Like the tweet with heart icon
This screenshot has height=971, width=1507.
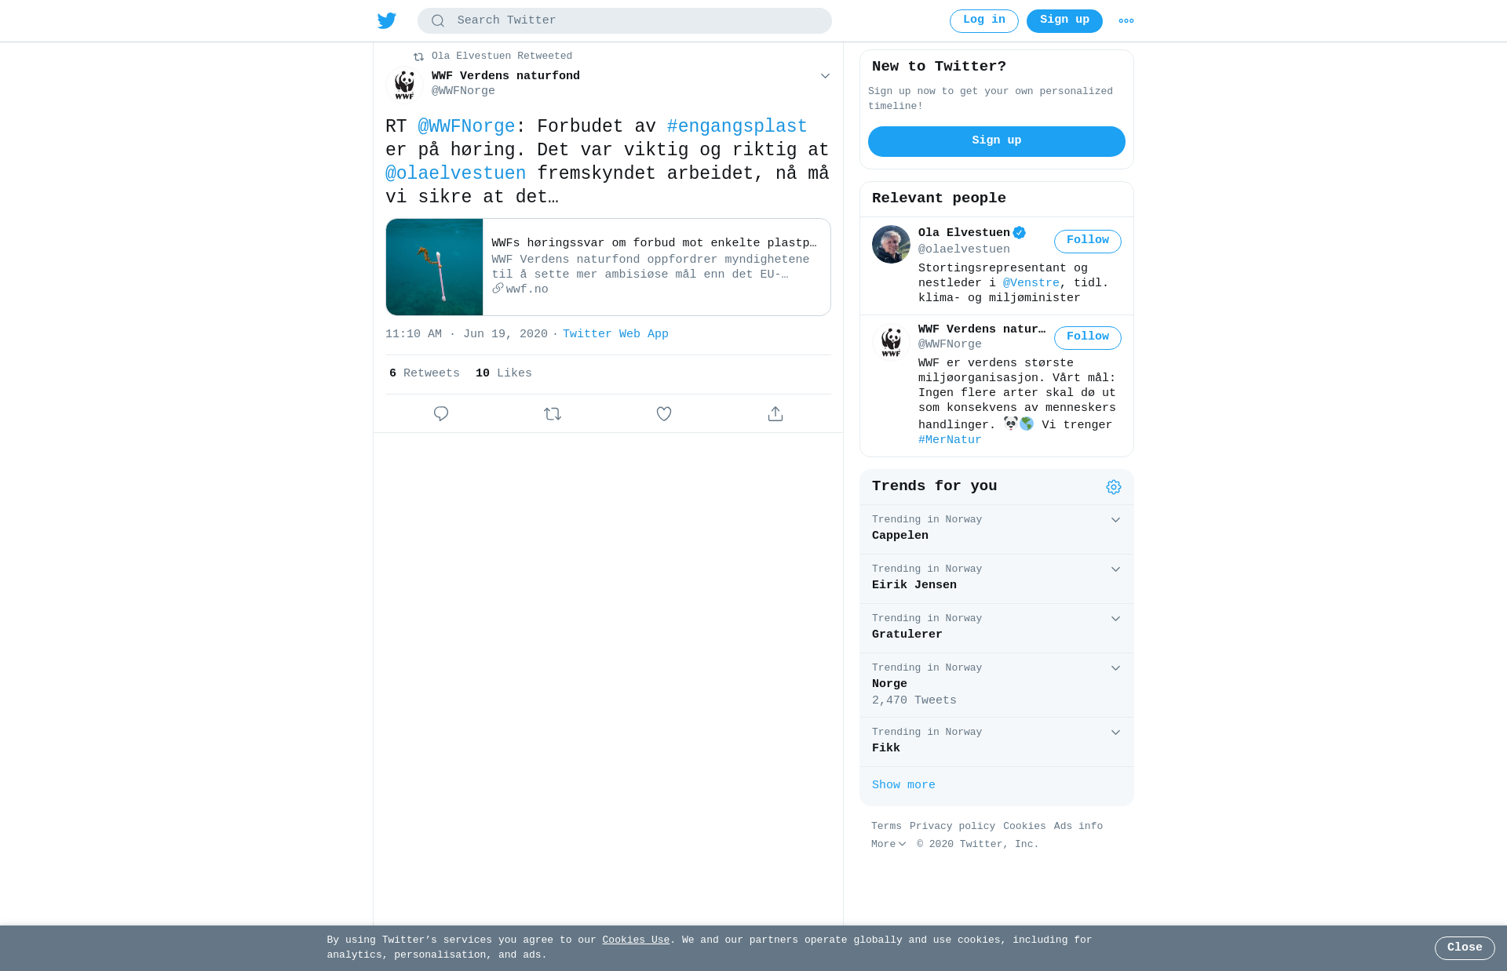(664, 413)
